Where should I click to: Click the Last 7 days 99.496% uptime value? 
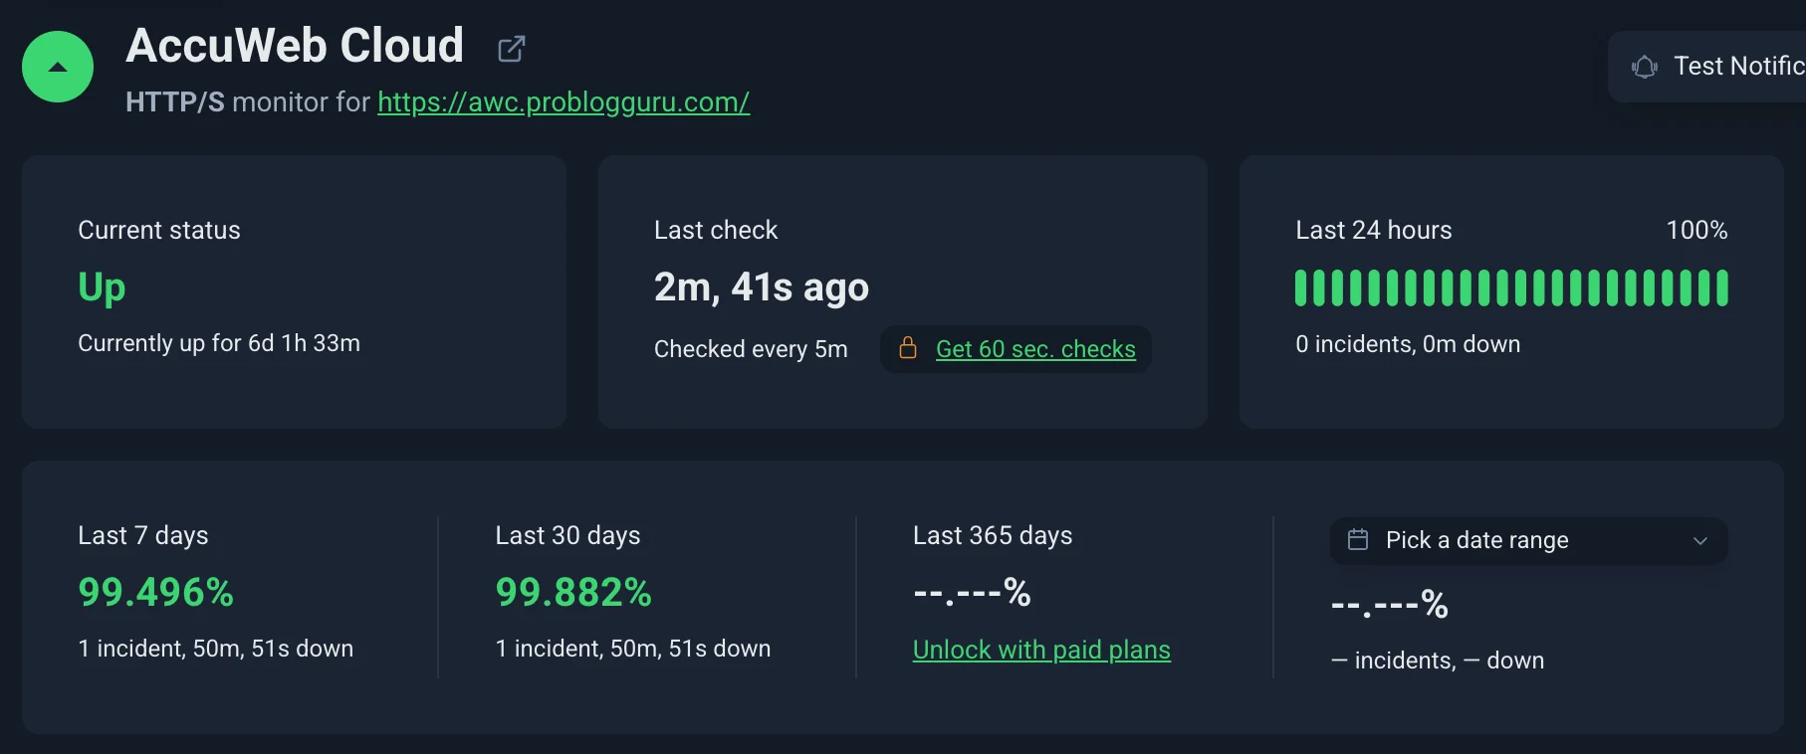156,593
